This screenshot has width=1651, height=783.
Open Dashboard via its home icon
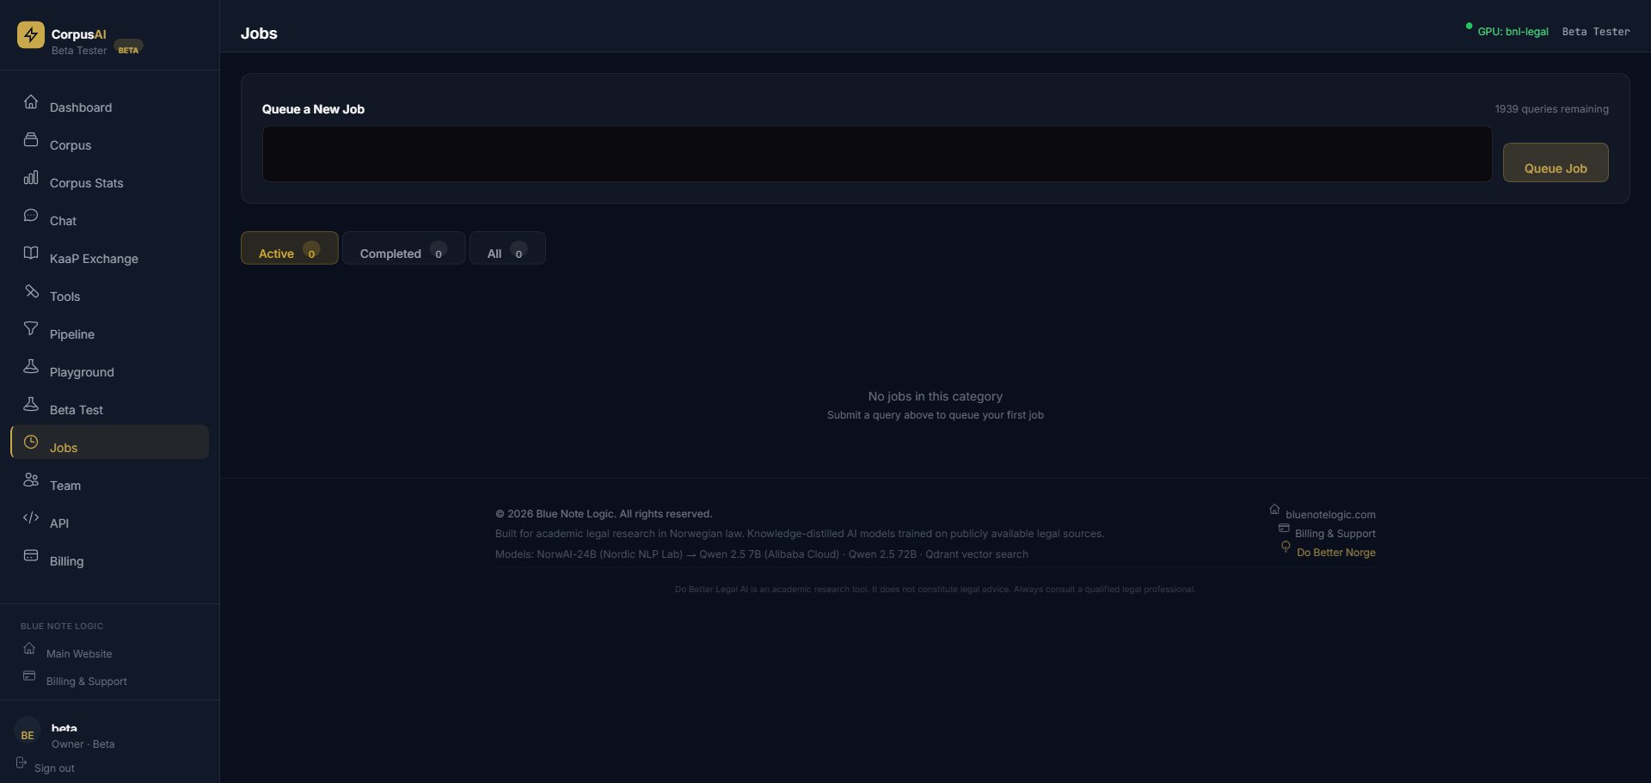[31, 102]
